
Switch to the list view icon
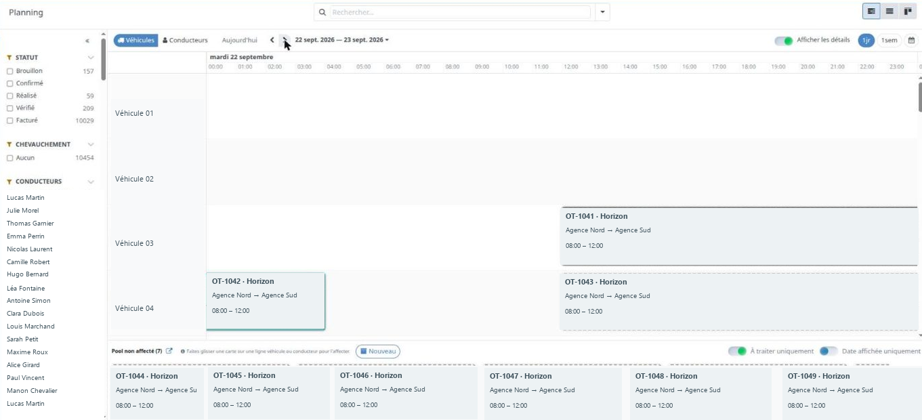889,12
